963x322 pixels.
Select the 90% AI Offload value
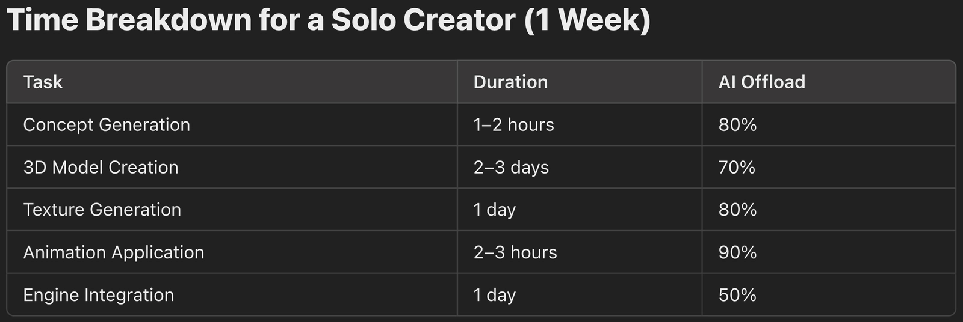pos(737,252)
